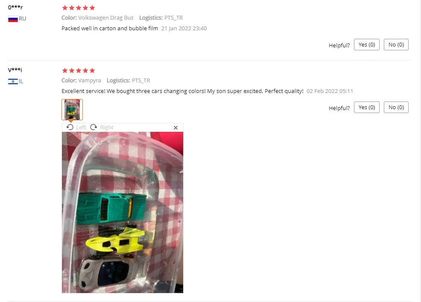
Task: Click the 'Right' rotate label
Action: point(107,128)
